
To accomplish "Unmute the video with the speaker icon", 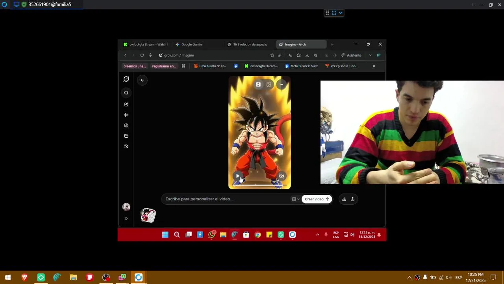I will 281,176.
